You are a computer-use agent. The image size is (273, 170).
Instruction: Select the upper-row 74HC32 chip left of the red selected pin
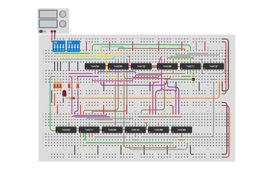tap(141, 66)
